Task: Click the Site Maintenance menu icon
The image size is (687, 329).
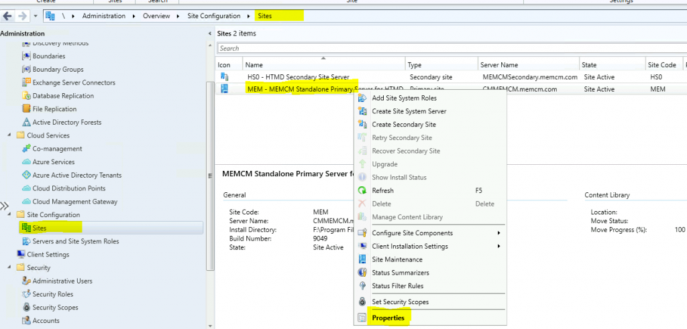Action: pyautogui.click(x=362, y=259)
